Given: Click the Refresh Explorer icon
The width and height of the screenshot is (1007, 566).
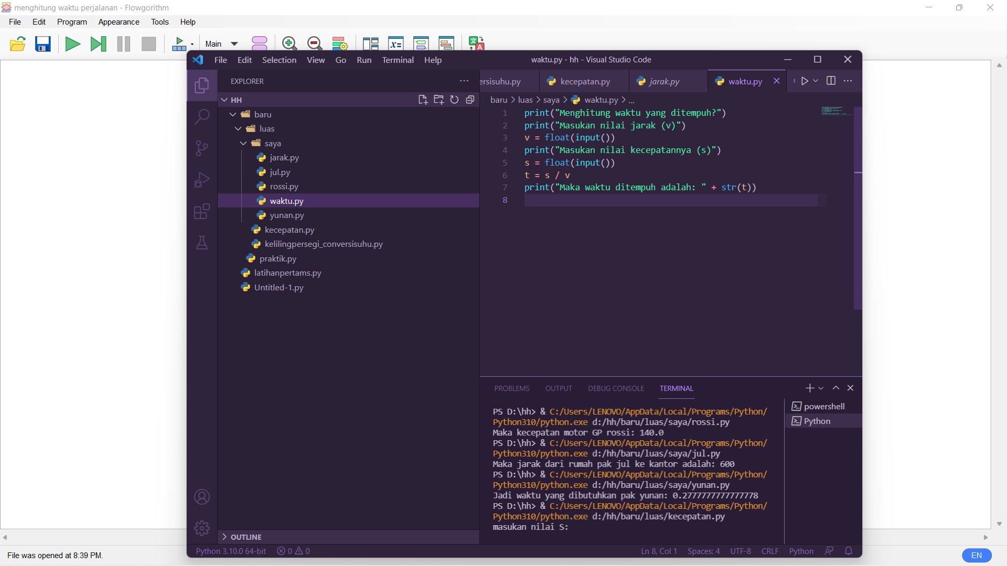Looking at the screenshot, I should (x=454, y=100).
